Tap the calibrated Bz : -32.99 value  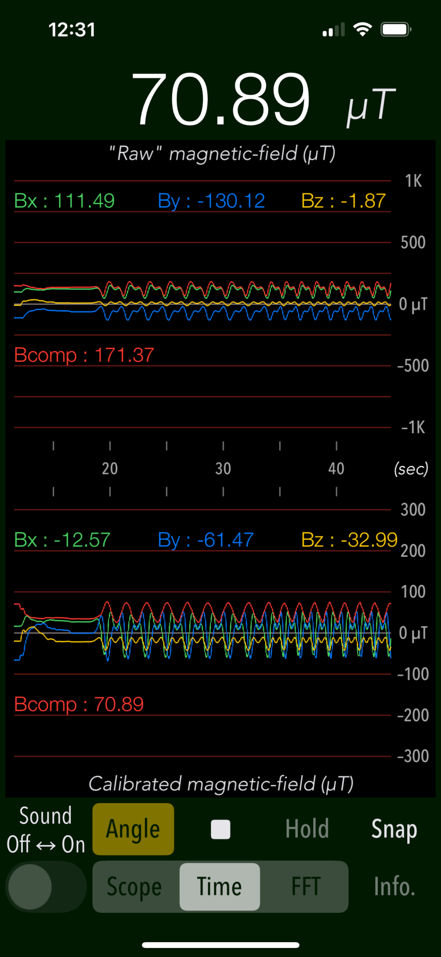click(349, 540)
